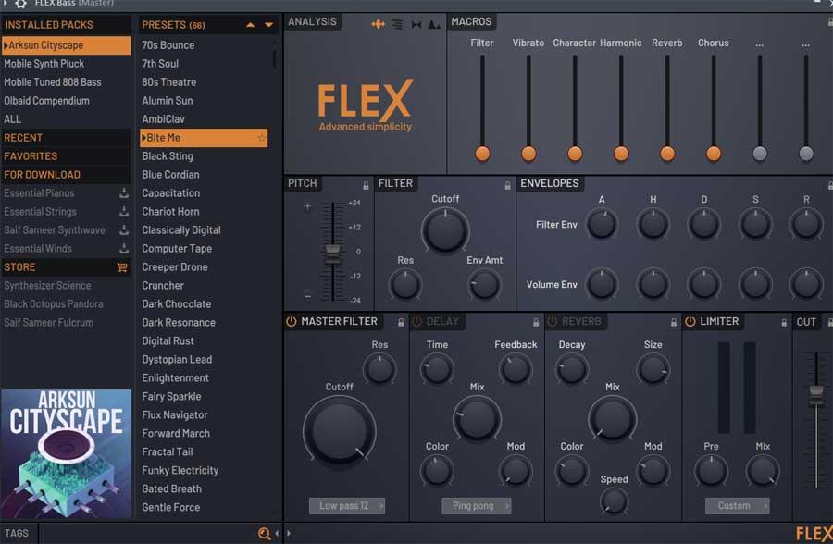This screenshot has width=833, height=544.
Task: Open the Custom limiter mode dropdown
Action: tap(738, 506)
